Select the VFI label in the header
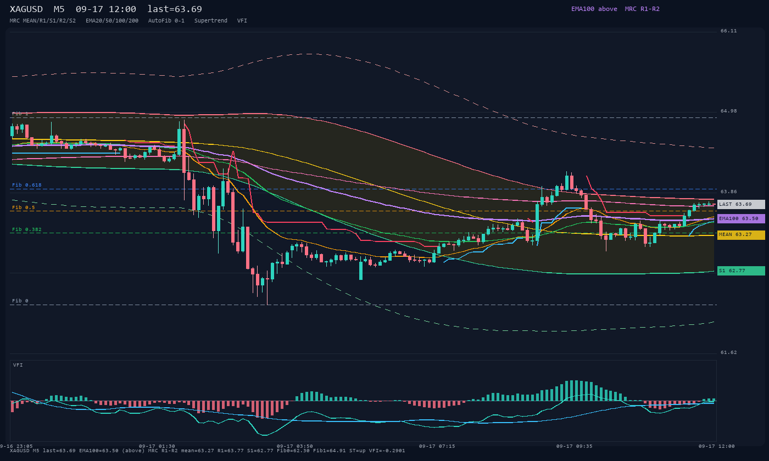This screenshot has width=769, height=461. [x=242, y=21]
